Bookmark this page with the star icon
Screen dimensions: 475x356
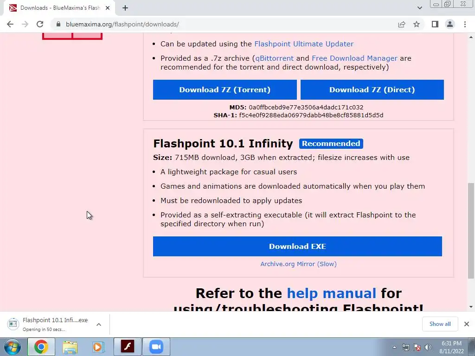tap(417, 24)
